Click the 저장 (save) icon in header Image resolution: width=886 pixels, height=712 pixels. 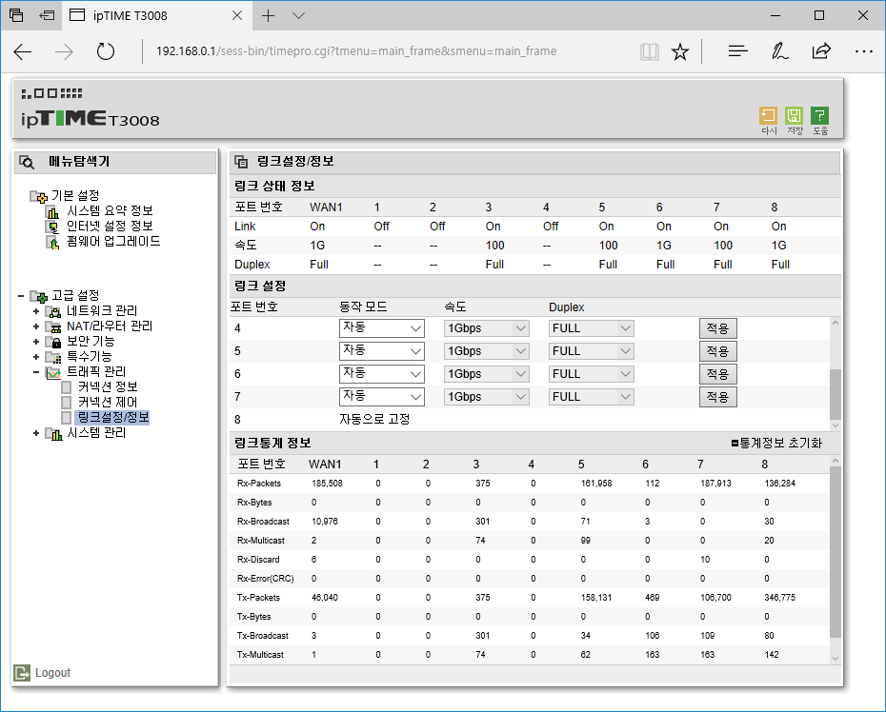pos(794,116)
